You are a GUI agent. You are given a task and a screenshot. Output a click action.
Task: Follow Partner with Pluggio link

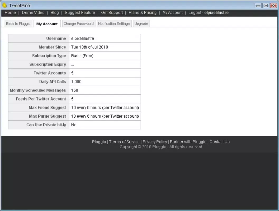click(188, 142)
